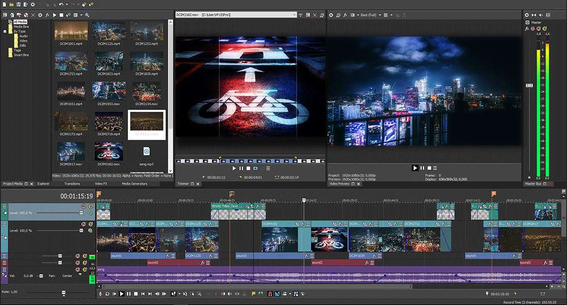Toggle split screen view in Video Preview

pyautogui.click(x=352, y=15)
